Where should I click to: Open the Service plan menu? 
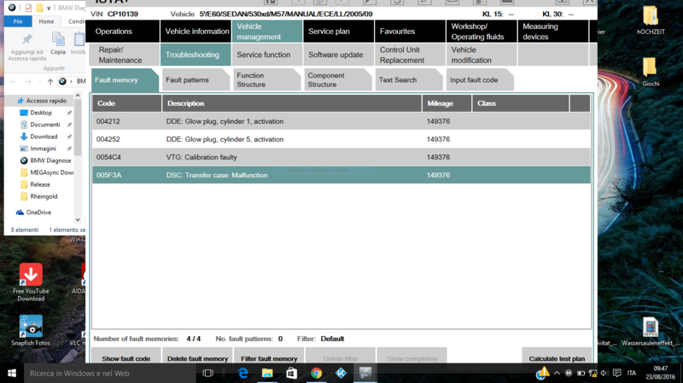coord(338,32)
